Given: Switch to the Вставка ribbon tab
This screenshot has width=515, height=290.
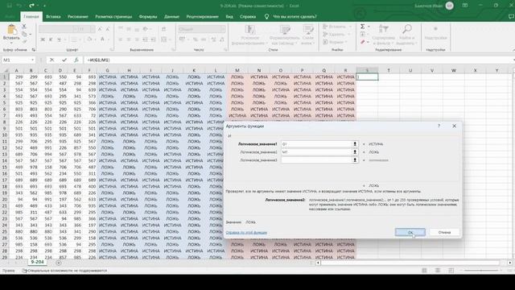Looking at the screenshot, I should pyautogui.click(x=53, y=16).
